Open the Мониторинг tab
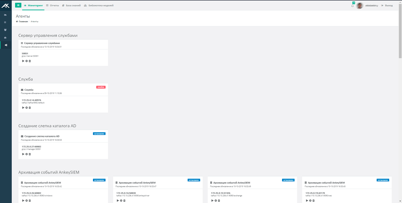Viewport: 402px width, 203px height. pos(33,6)
